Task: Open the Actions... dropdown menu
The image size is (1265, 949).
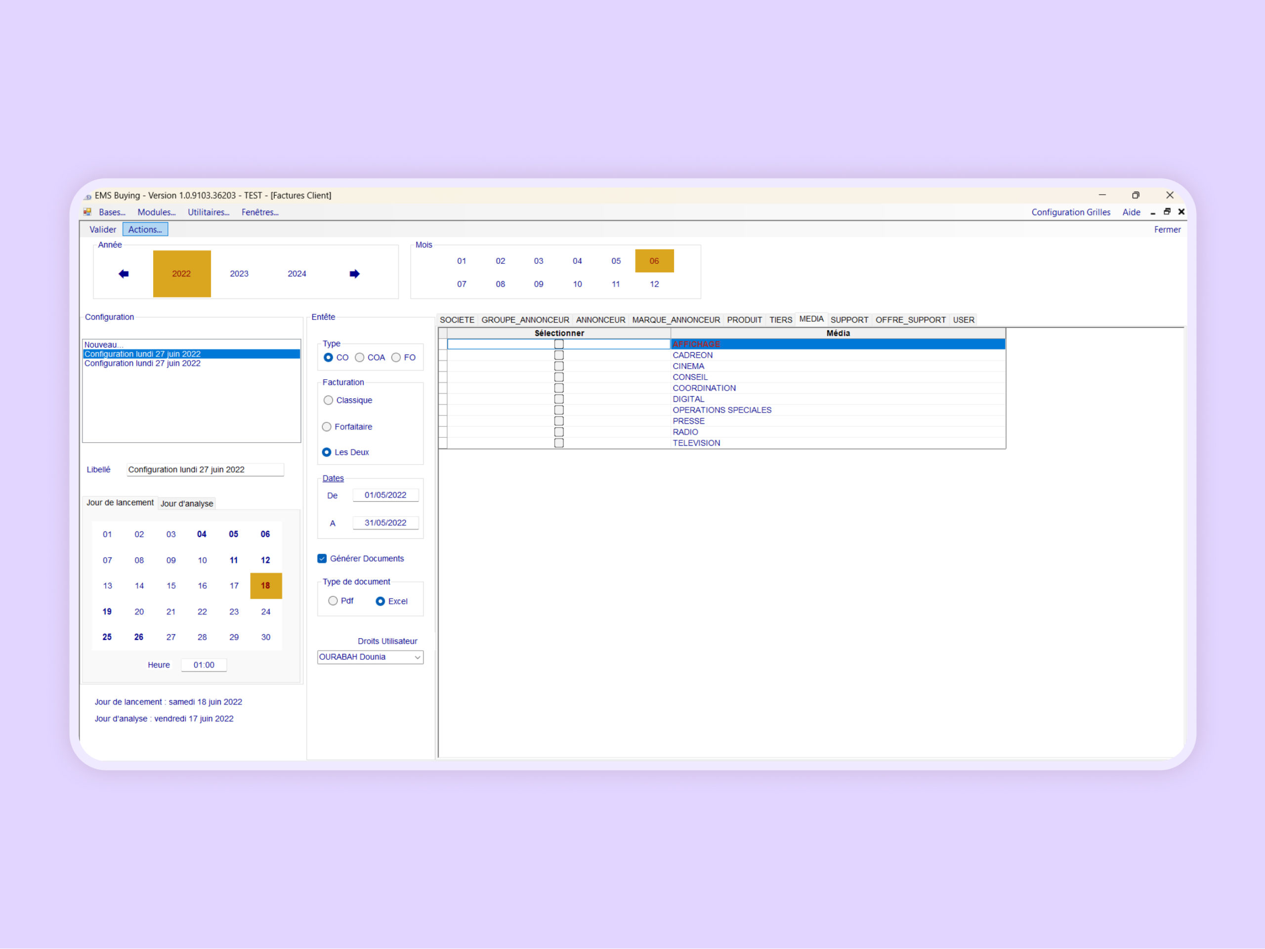Action: 145,229
